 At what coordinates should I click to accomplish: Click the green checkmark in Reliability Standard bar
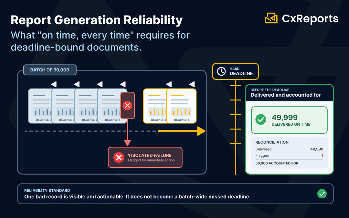322,193
